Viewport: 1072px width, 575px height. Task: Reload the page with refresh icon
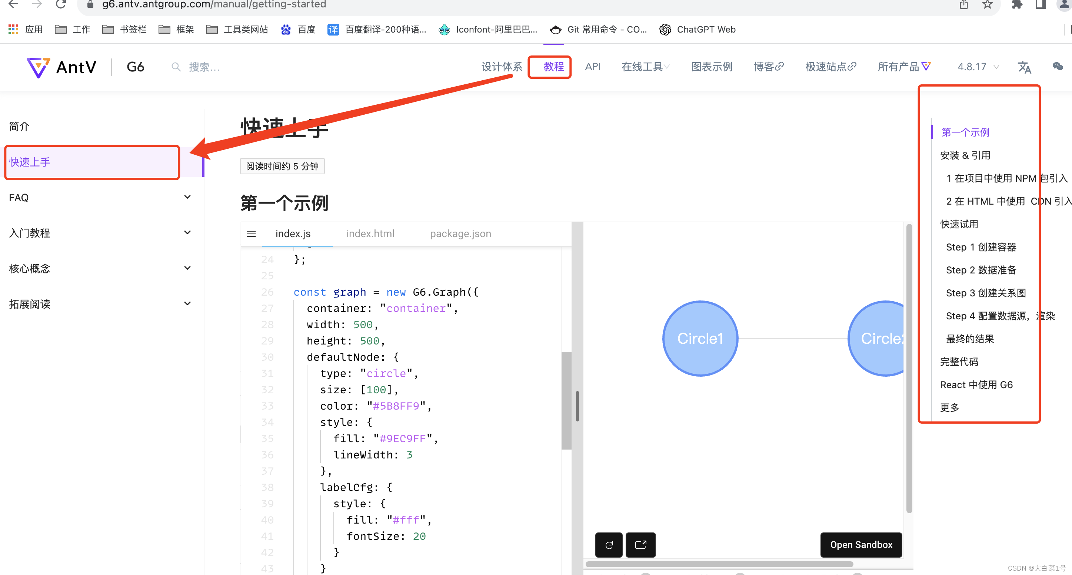pyautogui.click(x=61, y=4)
